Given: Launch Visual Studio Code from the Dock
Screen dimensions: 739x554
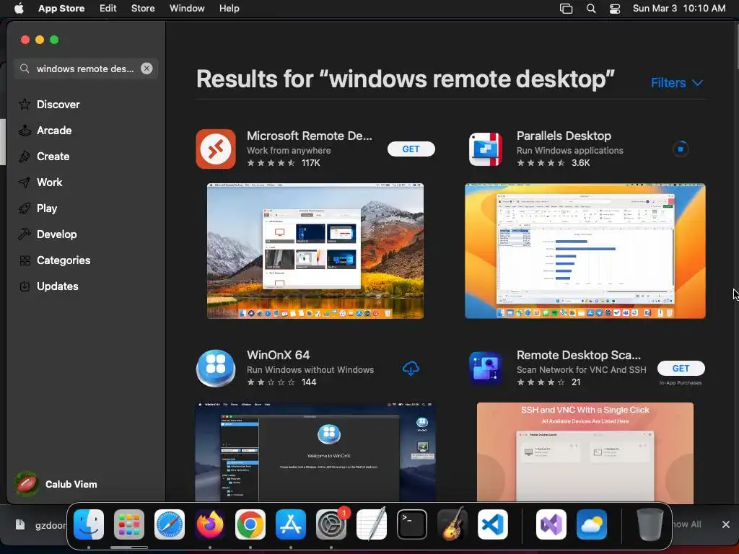Looking at the screenshot, I should click(x=493, y=524).
